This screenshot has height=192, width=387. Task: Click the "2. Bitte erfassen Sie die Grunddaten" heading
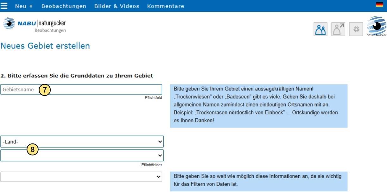pyautogui.click(x=77, y=76)
